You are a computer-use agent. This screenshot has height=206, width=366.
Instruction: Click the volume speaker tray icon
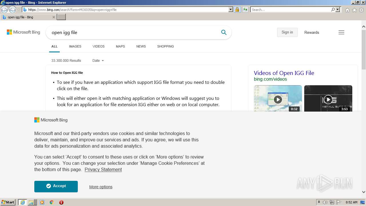pyautogui.click(x=325, y=202)
